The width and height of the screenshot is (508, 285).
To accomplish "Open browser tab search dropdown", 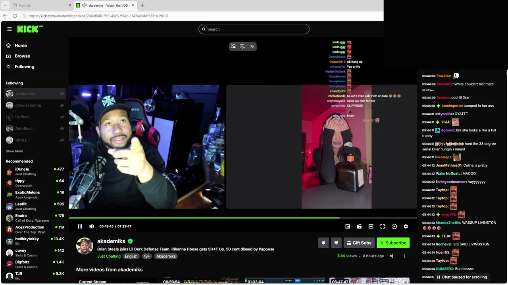I will pyautogui.click(x=5, y=5).
